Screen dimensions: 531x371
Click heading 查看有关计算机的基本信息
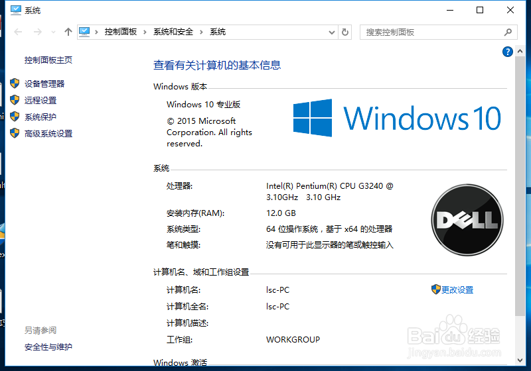click(x=217, y=65)
